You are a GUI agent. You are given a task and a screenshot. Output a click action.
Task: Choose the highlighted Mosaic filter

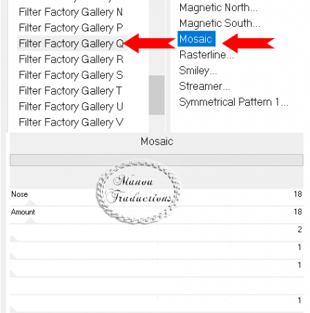(196, 39)
